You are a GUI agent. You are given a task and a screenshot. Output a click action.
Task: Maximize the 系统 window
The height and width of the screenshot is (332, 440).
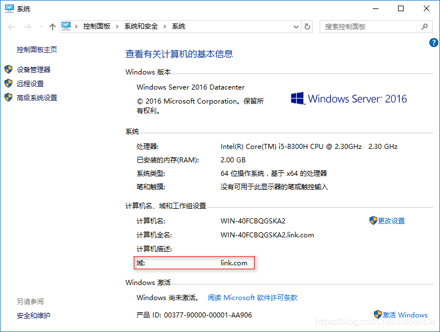click(401, 9)
